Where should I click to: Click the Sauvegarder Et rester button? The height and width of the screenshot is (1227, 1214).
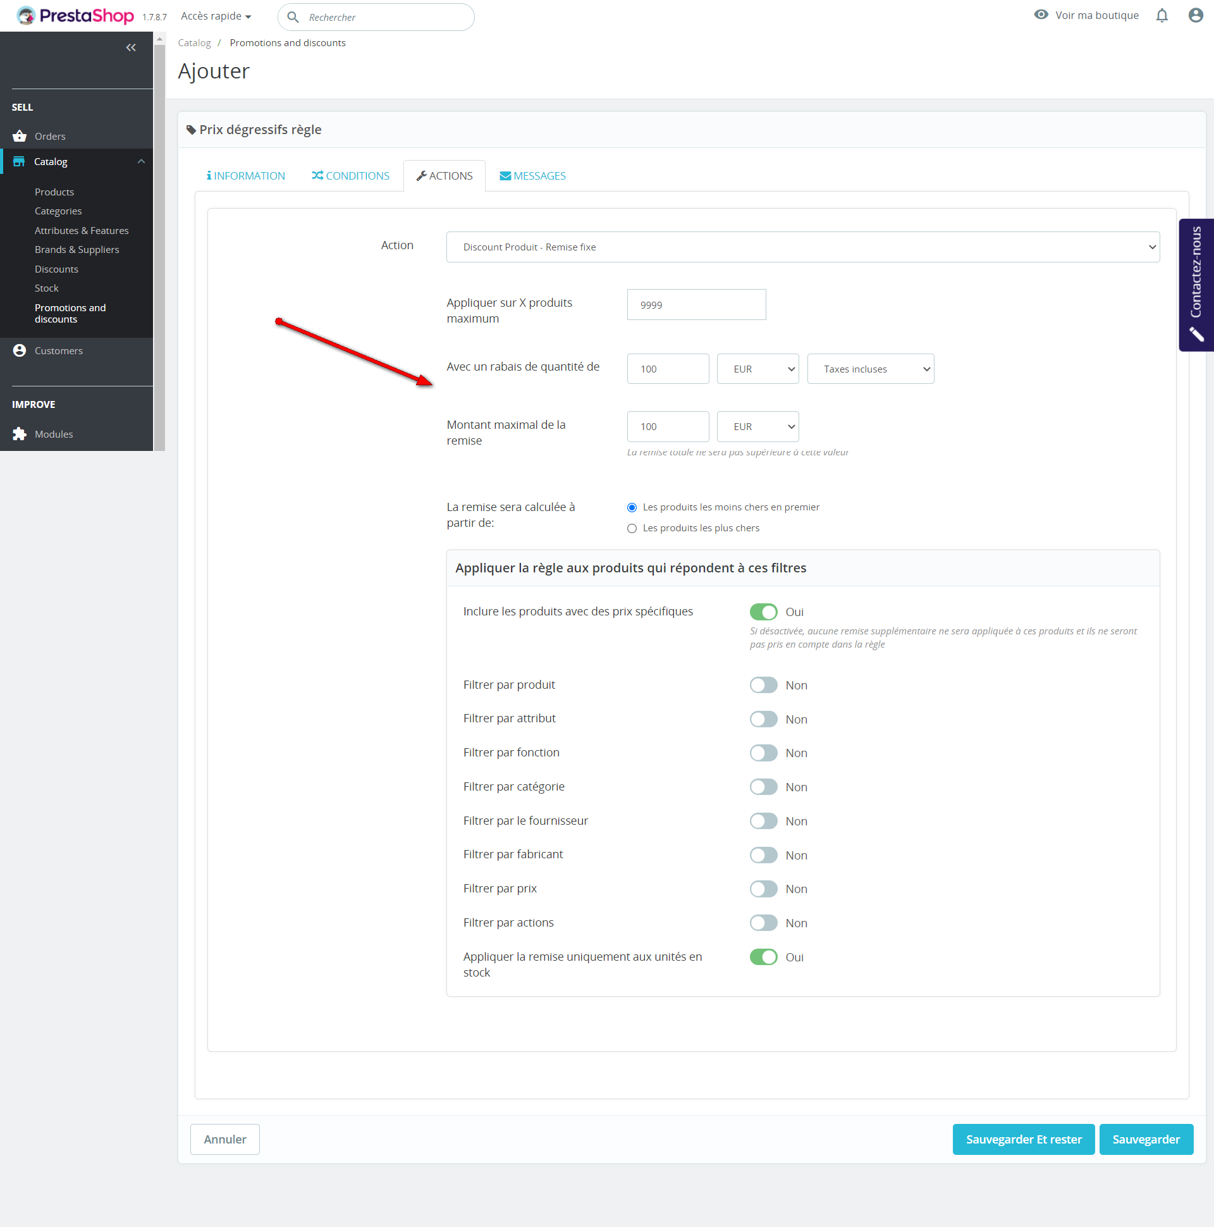tap(1023, 1139)
